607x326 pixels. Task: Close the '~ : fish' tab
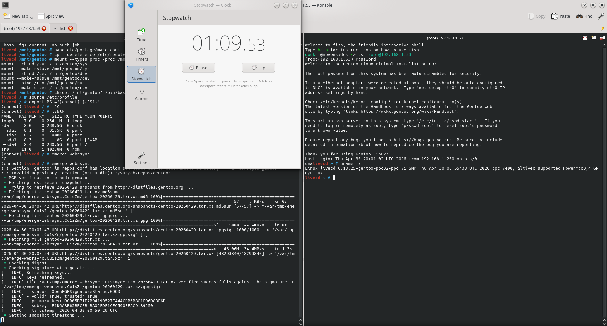click(x=71, y=28)
